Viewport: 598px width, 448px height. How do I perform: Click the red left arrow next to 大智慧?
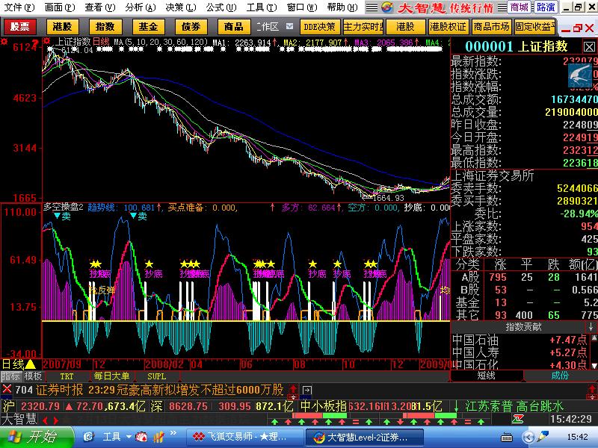click(45, 420)
